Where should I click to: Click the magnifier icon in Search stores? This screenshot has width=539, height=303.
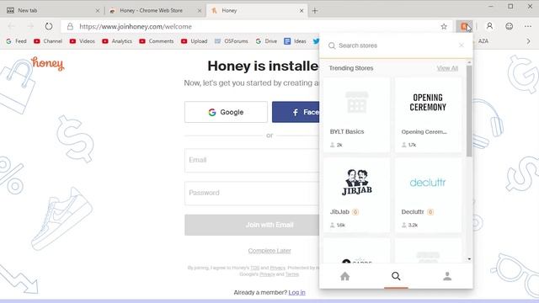(331, 45)
